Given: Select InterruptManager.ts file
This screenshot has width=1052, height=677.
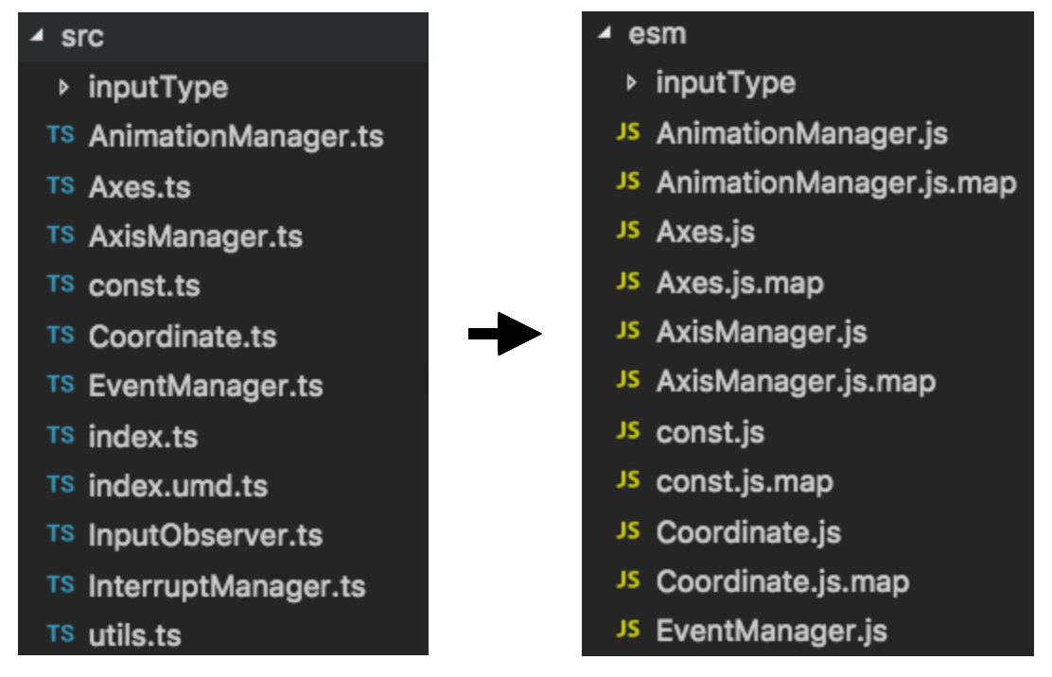Looking at the screenshot, I should pos(227,585).
